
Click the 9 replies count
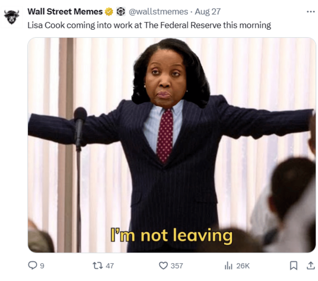(42, 266)
